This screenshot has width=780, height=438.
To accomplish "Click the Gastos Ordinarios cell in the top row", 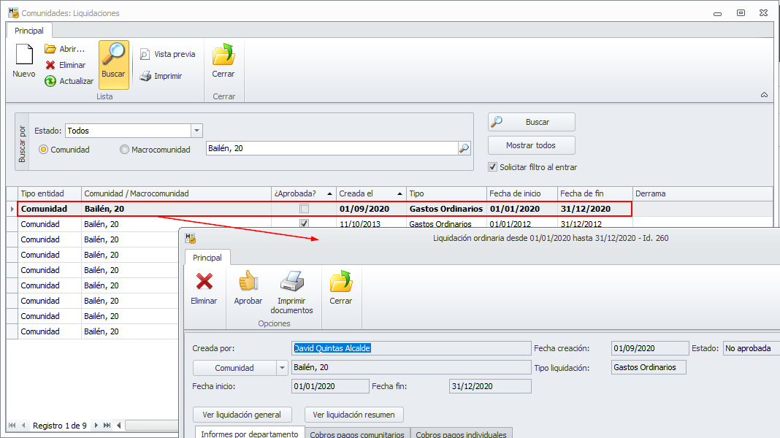I will pyautogui.click(x=446, y=209).
